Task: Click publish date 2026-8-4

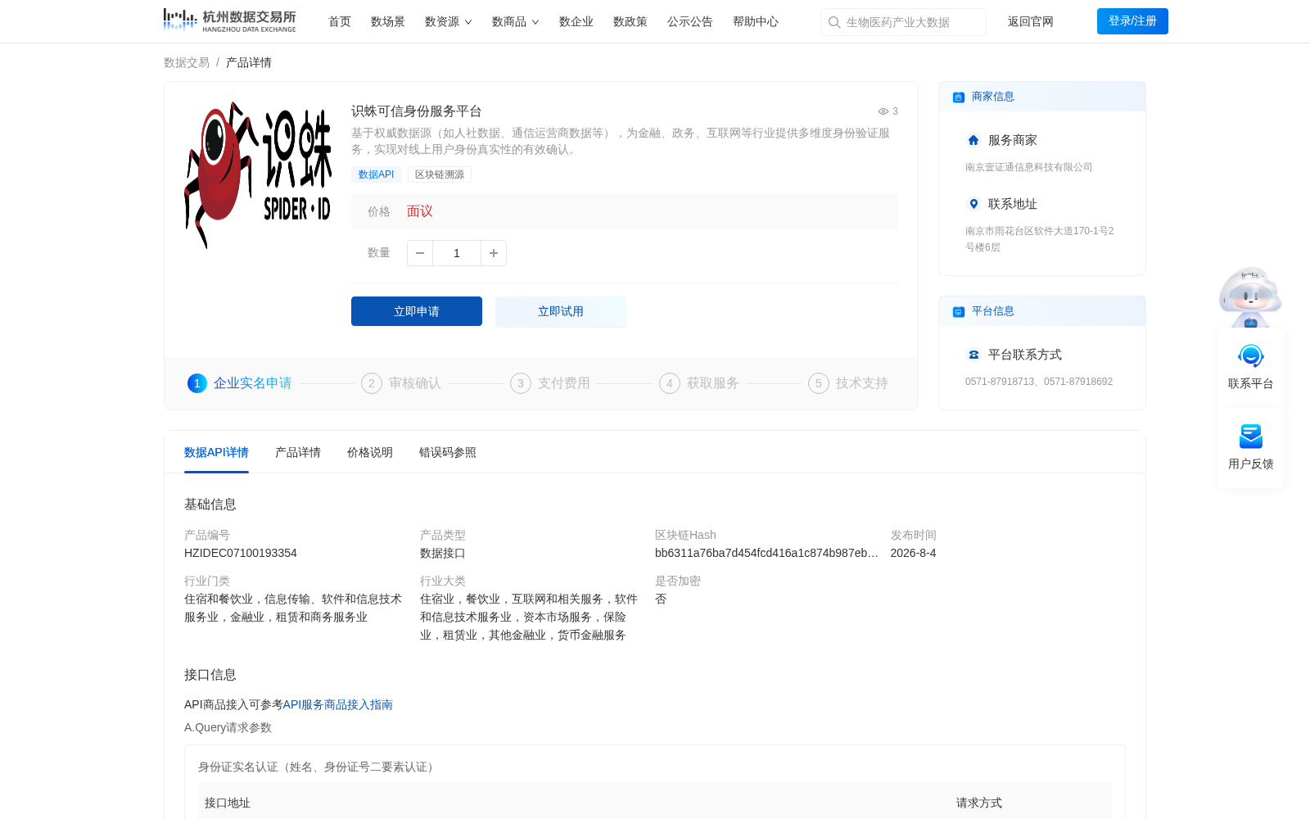Action: (913, 553)
